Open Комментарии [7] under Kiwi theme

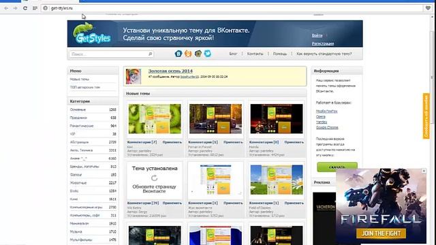click(142, 142)
